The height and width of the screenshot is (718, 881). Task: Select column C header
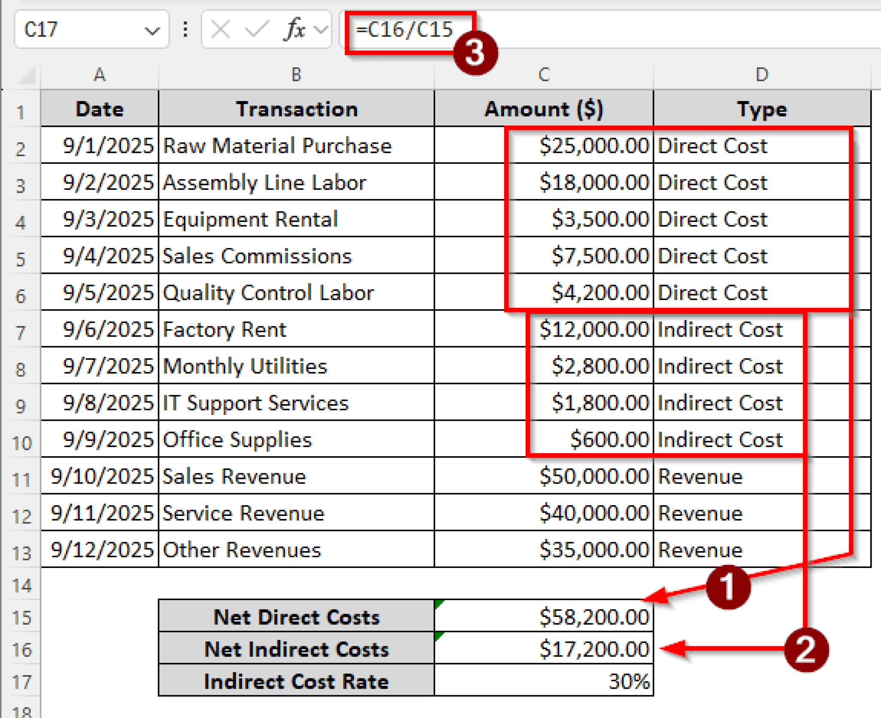coord(544,75)
